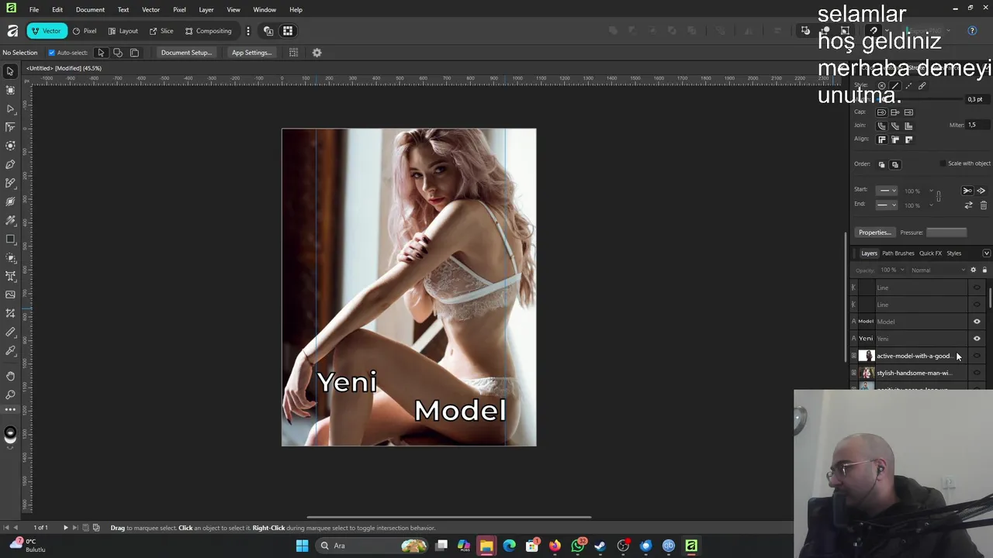This screenshot has width=993, height=558.
Task: Select the Zoom magnifier tool
Action: pos(10,394)
